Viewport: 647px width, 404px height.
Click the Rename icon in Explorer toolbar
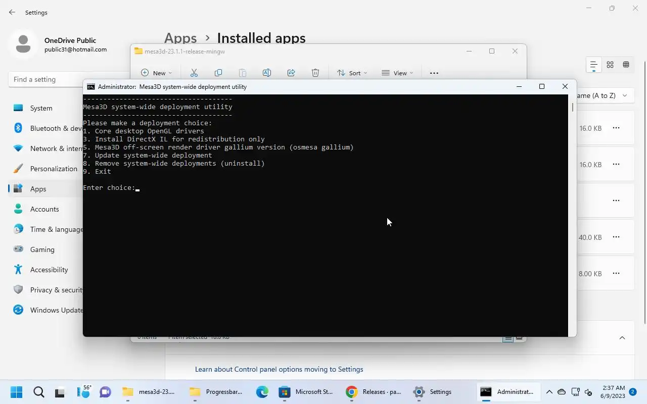(x=267, y=73)
